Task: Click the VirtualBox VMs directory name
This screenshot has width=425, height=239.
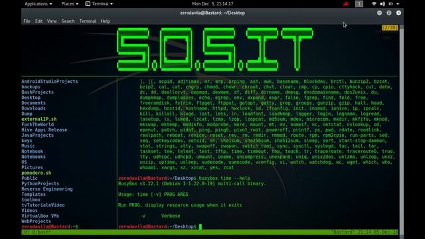Action: click(x=41, y=216)
